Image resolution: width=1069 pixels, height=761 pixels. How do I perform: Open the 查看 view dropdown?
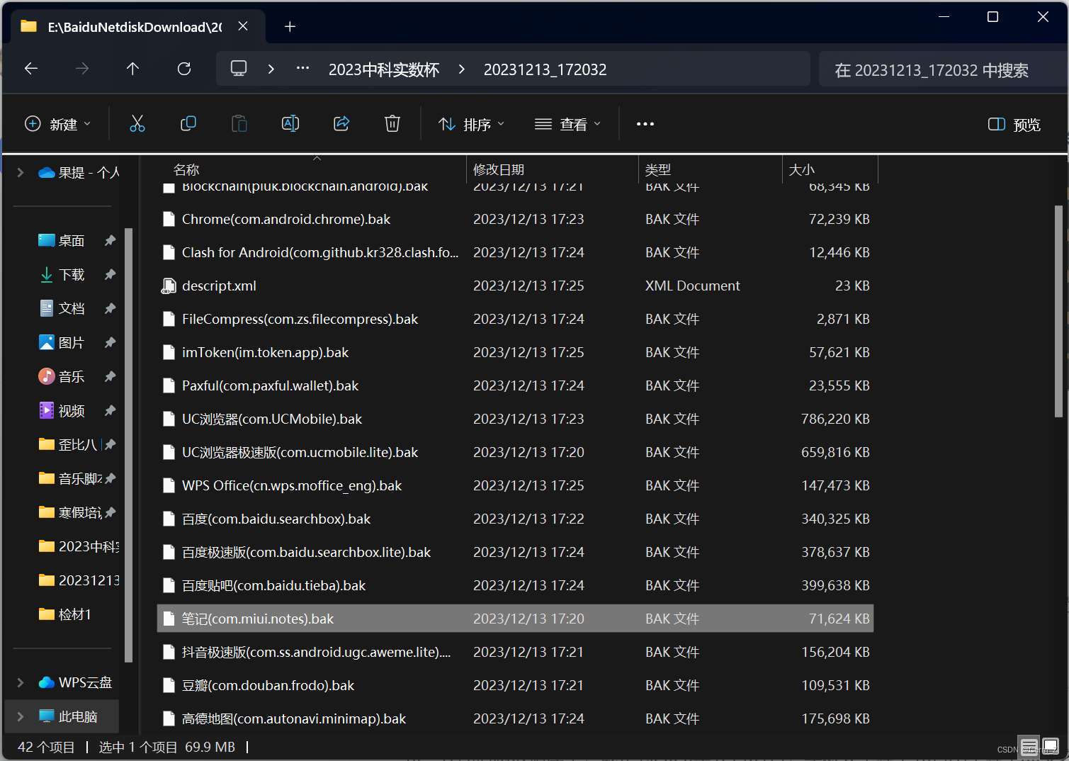tap(568, 124)
